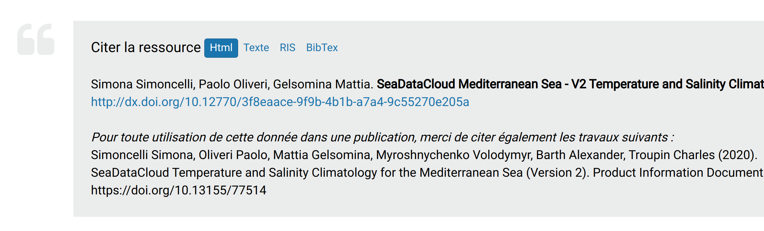Click the bold SeaDataCloud Mediterranean Sea title
This screenshot has height=231, width=764.
570,84
